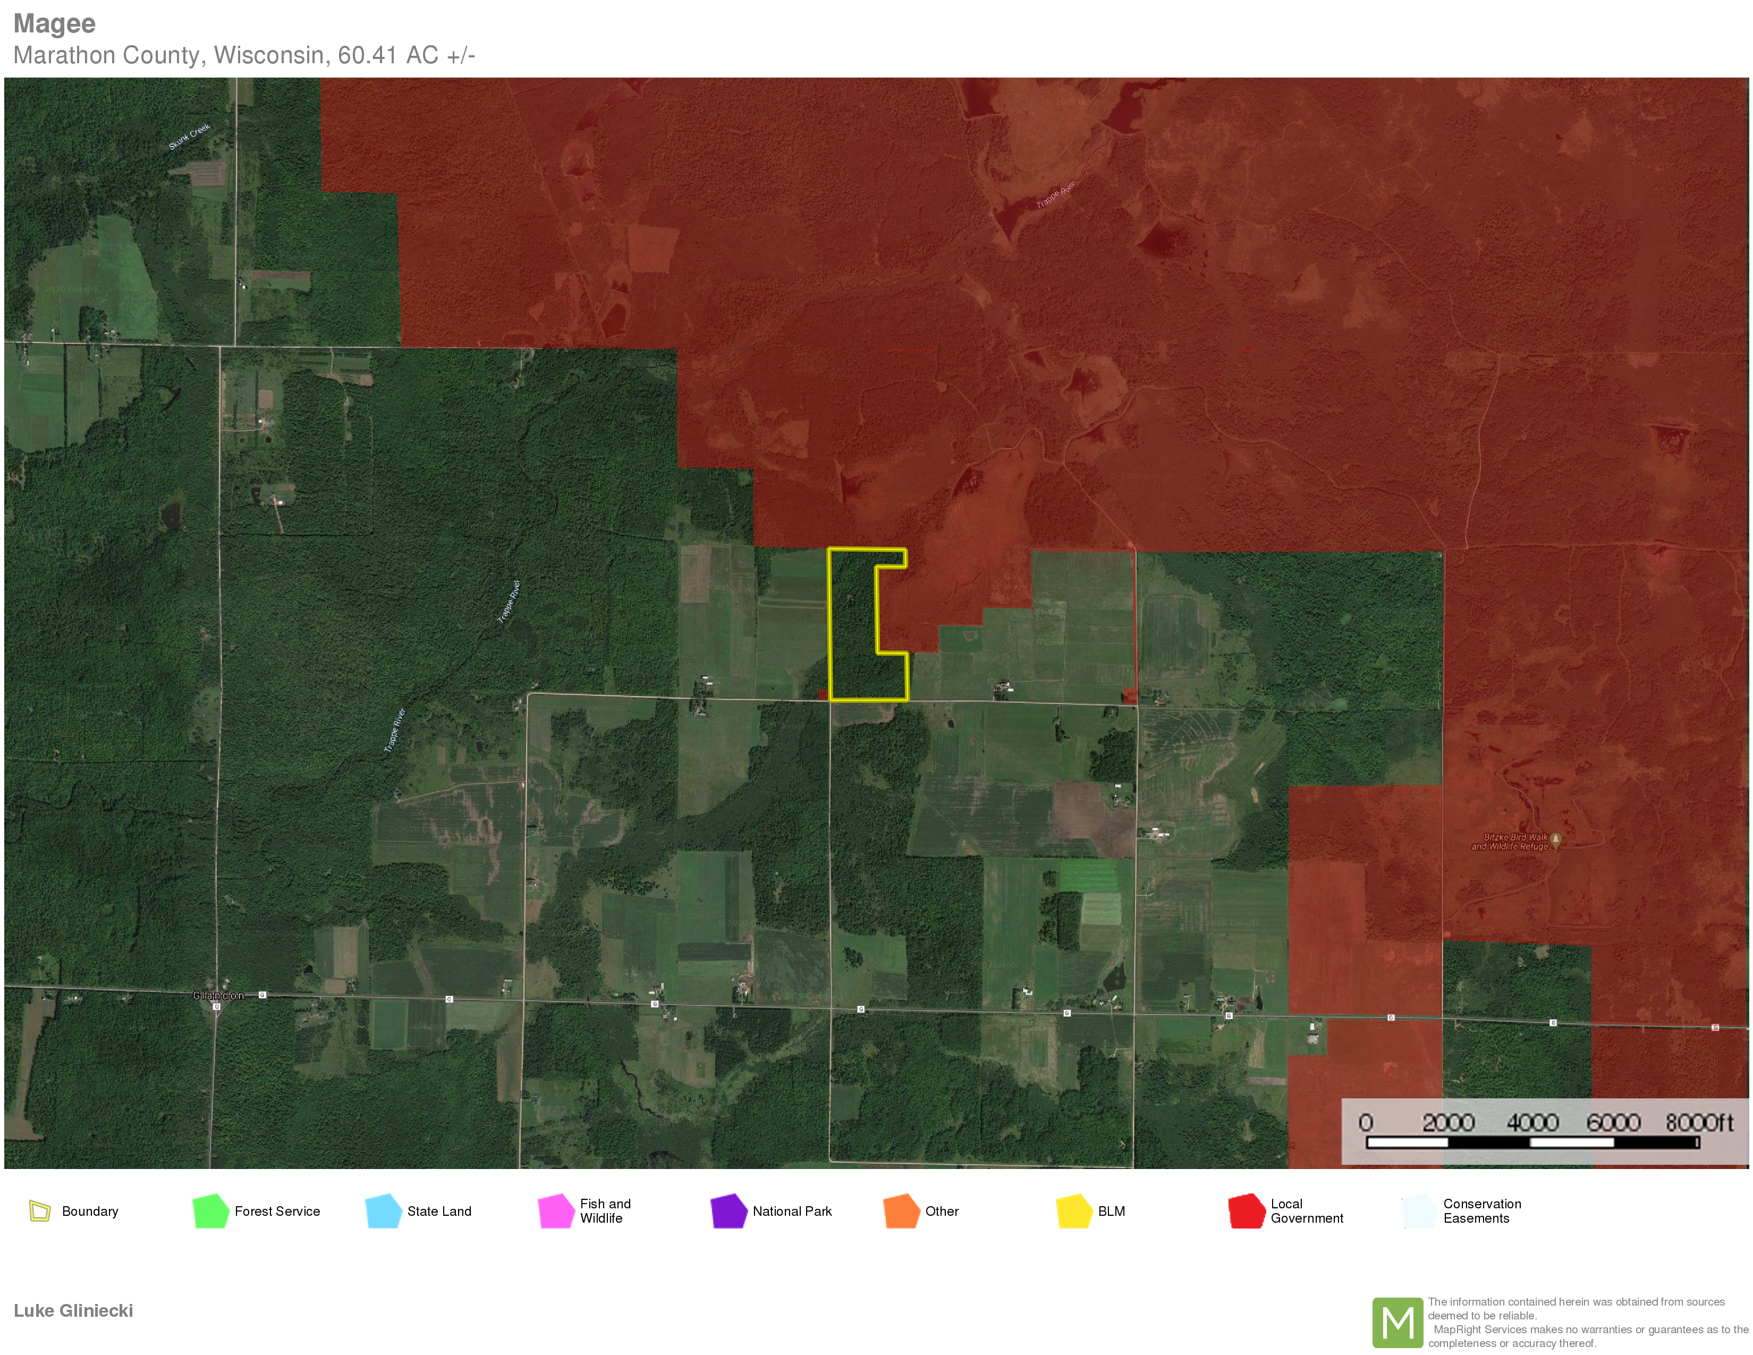Click the green Forest Service legend swatch
This screenshot has width=1753, height=1355.
[x=211, y=1210]
